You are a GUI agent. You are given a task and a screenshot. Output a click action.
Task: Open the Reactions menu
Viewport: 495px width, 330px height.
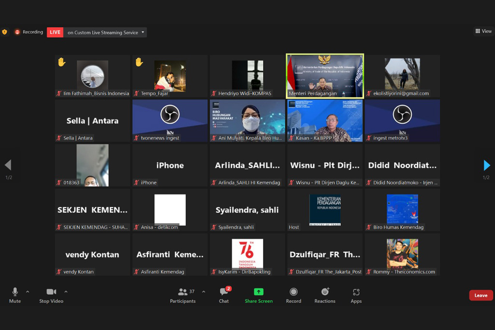325,292
